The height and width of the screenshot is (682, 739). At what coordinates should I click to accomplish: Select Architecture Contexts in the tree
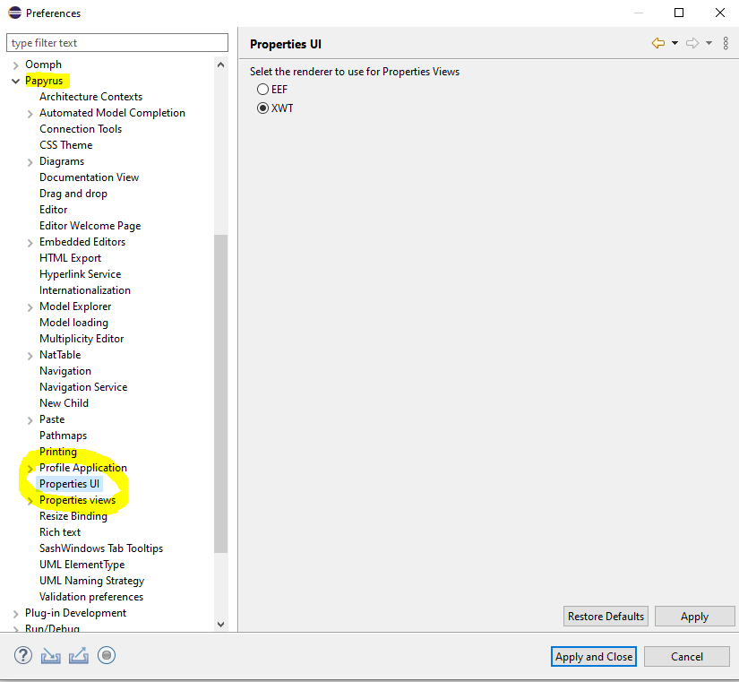click(91, 97)
